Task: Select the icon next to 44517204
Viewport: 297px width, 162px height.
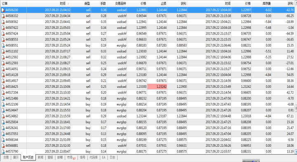Action: 3,93
